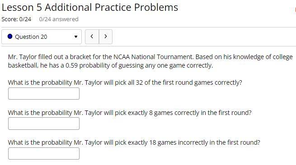Click the Question 20 label text
Image resolution: width=296 pixels, height=165 pixels.
click(x=31, y=37)
